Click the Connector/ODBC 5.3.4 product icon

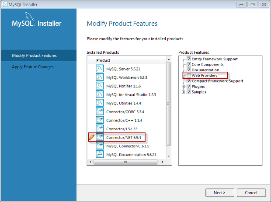(x=100, y=111)
